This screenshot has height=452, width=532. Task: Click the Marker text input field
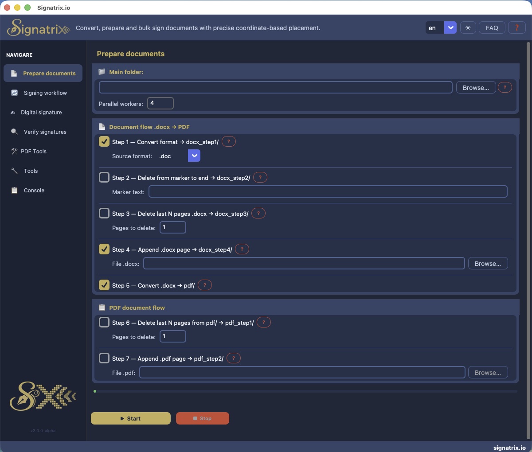(328, 191)
